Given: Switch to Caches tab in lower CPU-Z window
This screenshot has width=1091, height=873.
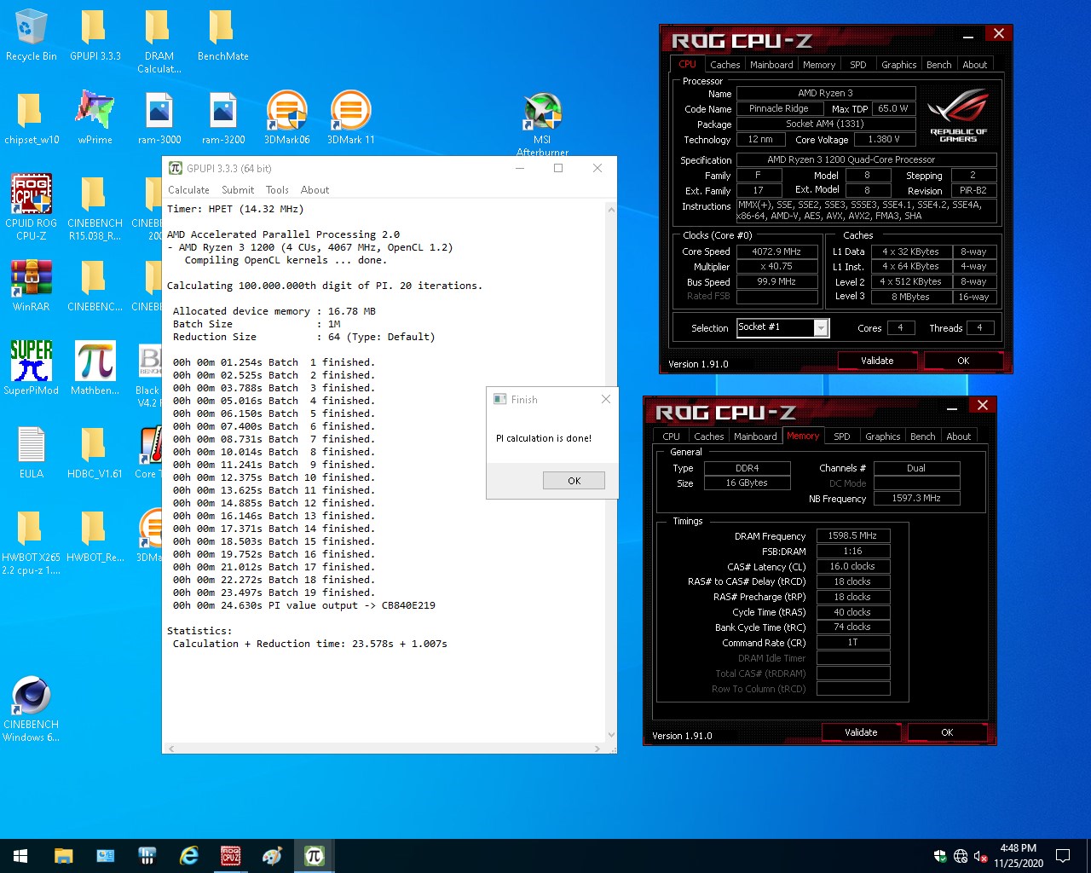Looking at the screenshot, I should 708,436.
